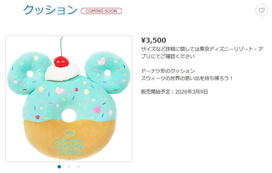This screenshot has height=173, width=272.
Task: Switch to the third image carousel dot
Action: tap(78, 167)
